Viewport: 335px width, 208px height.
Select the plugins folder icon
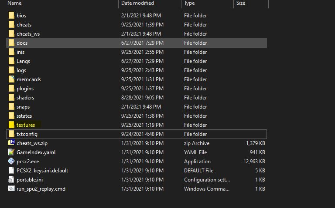(x=11, y=88)
